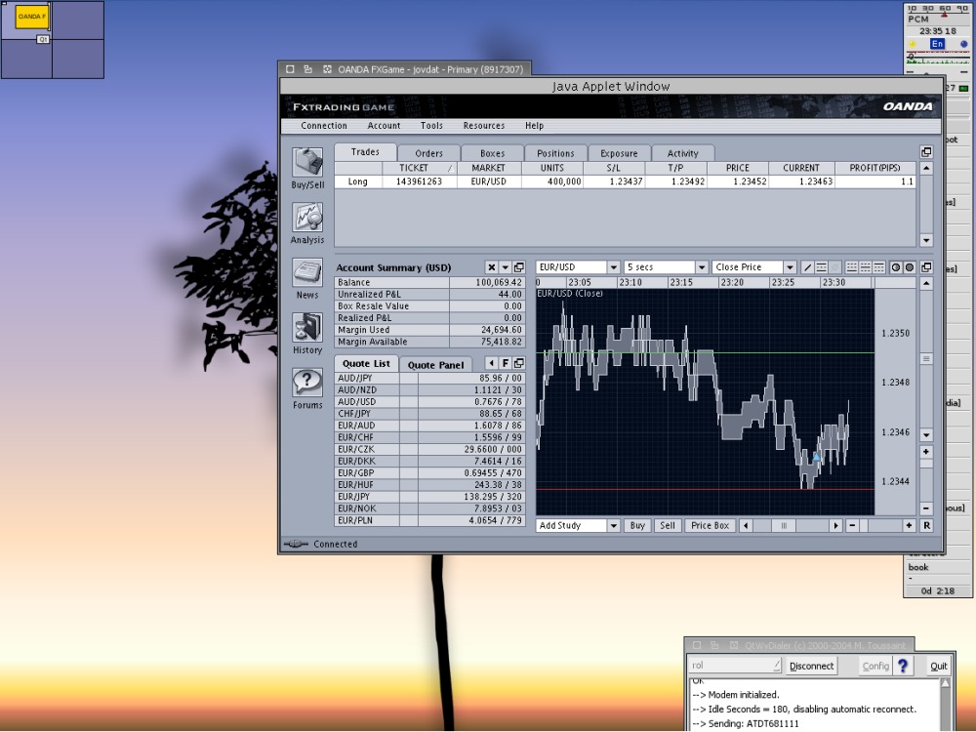This screenshot has height=732, width=976.
Task: Click the F button in Quote List header
Action: tap(505, 363)
